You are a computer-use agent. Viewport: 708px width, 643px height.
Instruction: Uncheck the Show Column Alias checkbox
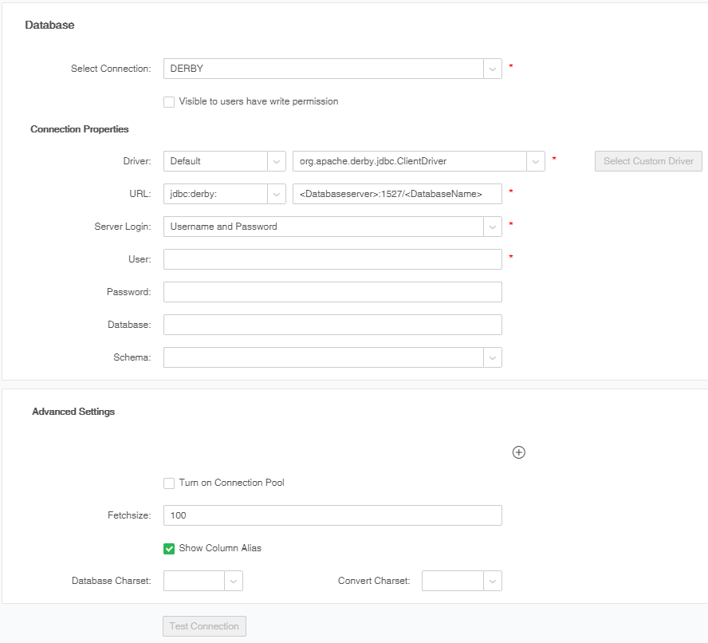click(x=169, y=549)
